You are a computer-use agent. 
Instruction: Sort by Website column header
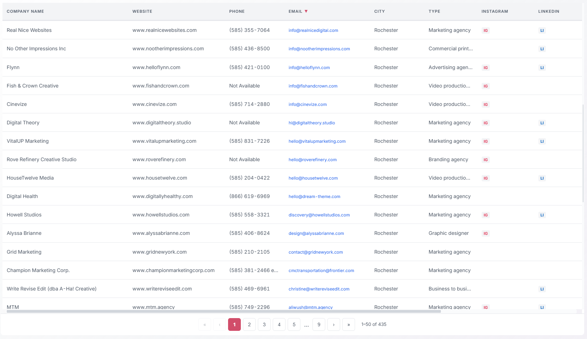(142, 11)
